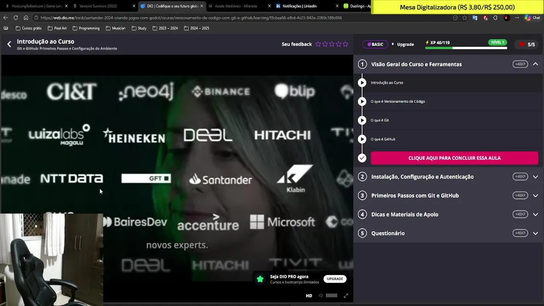
Task: Click the red profile avatar icon
Action: (506, 18)
